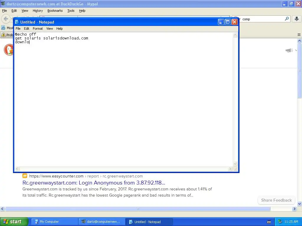This screenshot has height=226, width=302.
Task: Click browser horizontal scrollbar right arrow
Action: pyautogui.click(x=294, y=209)
